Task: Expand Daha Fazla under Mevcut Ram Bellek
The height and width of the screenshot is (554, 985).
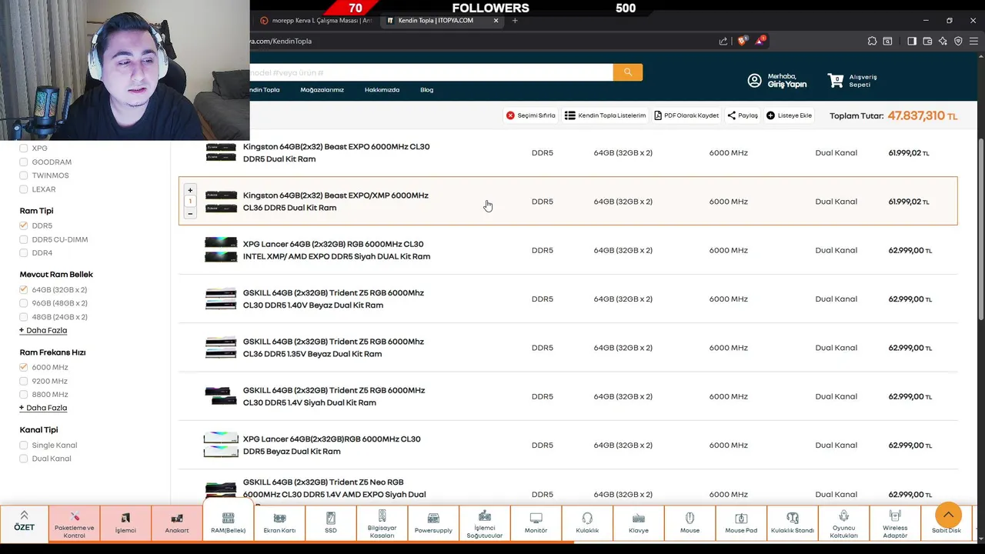Action: pyautogui.click(x=43, y=330)
